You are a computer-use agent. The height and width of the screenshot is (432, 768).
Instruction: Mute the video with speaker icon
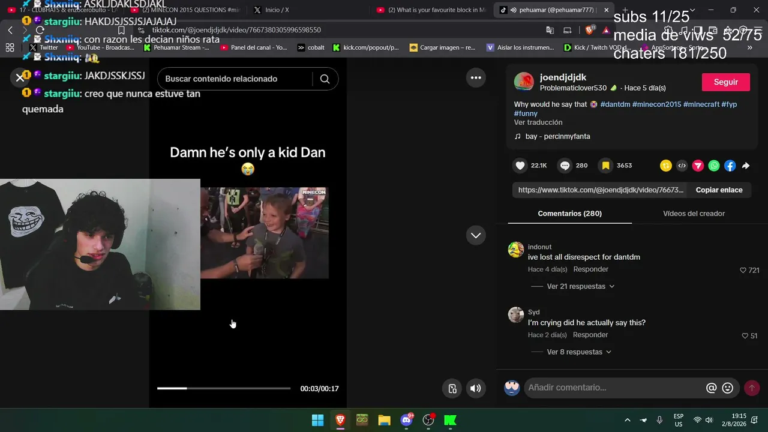(476, 388)
